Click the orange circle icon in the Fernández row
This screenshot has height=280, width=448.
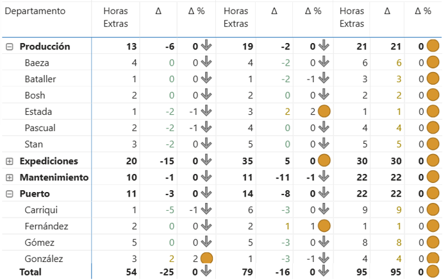click(324, 226)
